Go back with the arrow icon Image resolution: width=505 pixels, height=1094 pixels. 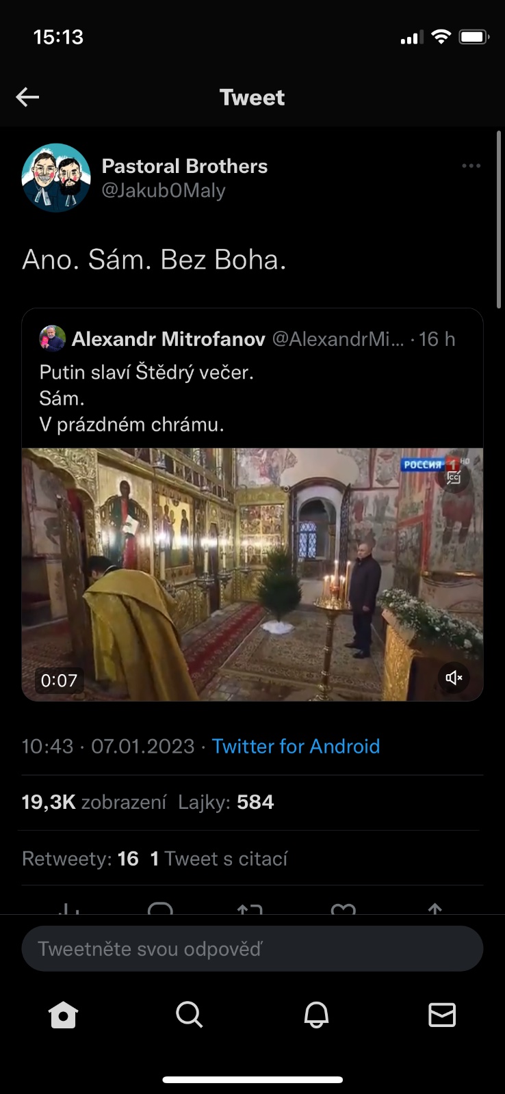tap(27, 97)
